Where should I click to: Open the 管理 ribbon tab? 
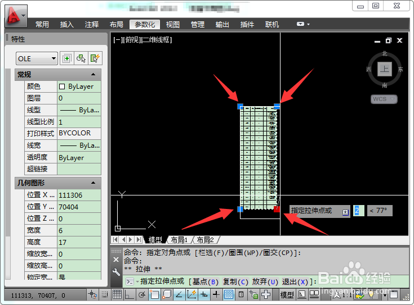(x=198, y=25)
